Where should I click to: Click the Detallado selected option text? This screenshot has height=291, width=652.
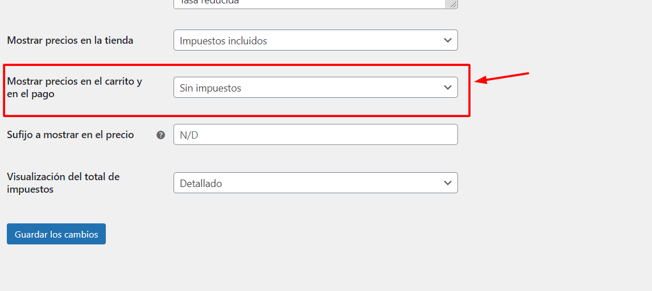tap(201, 184)
